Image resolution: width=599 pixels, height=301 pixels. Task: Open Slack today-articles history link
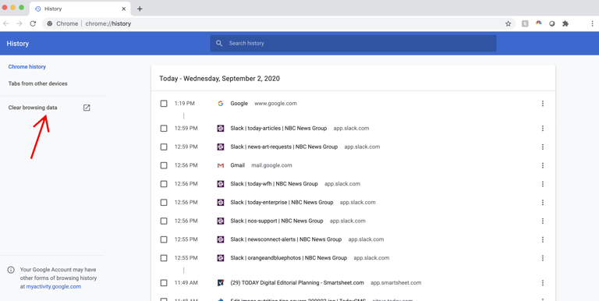[x=278, y=129]
